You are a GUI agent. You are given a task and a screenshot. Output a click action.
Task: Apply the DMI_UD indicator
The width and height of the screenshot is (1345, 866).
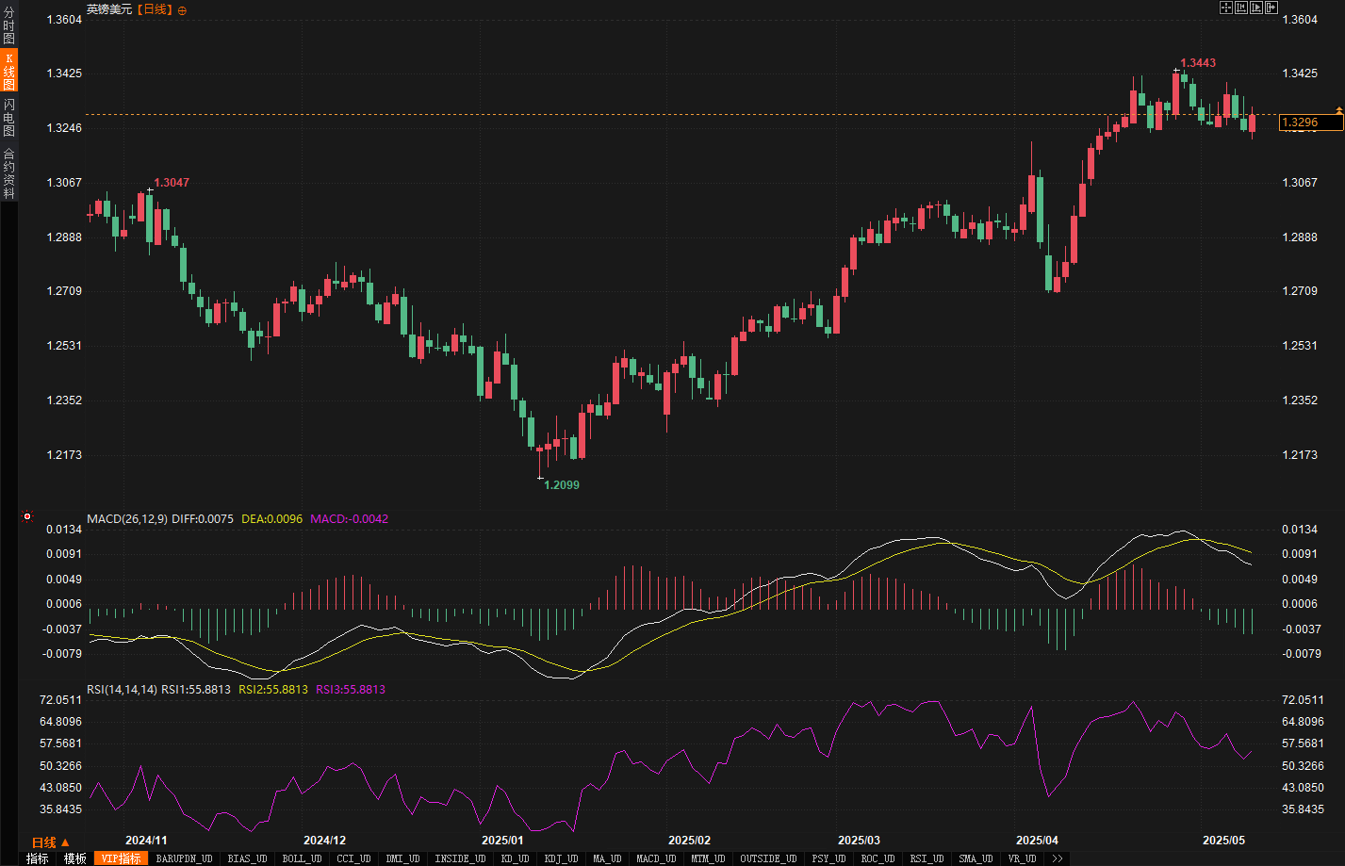(x=402, y=858)
